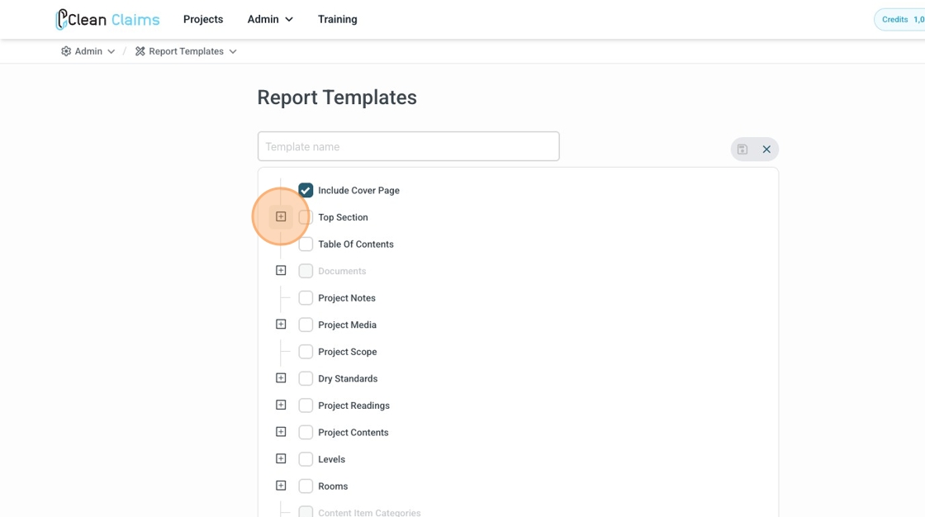Enable the Table Of Contents checkbox

(306, 244)
